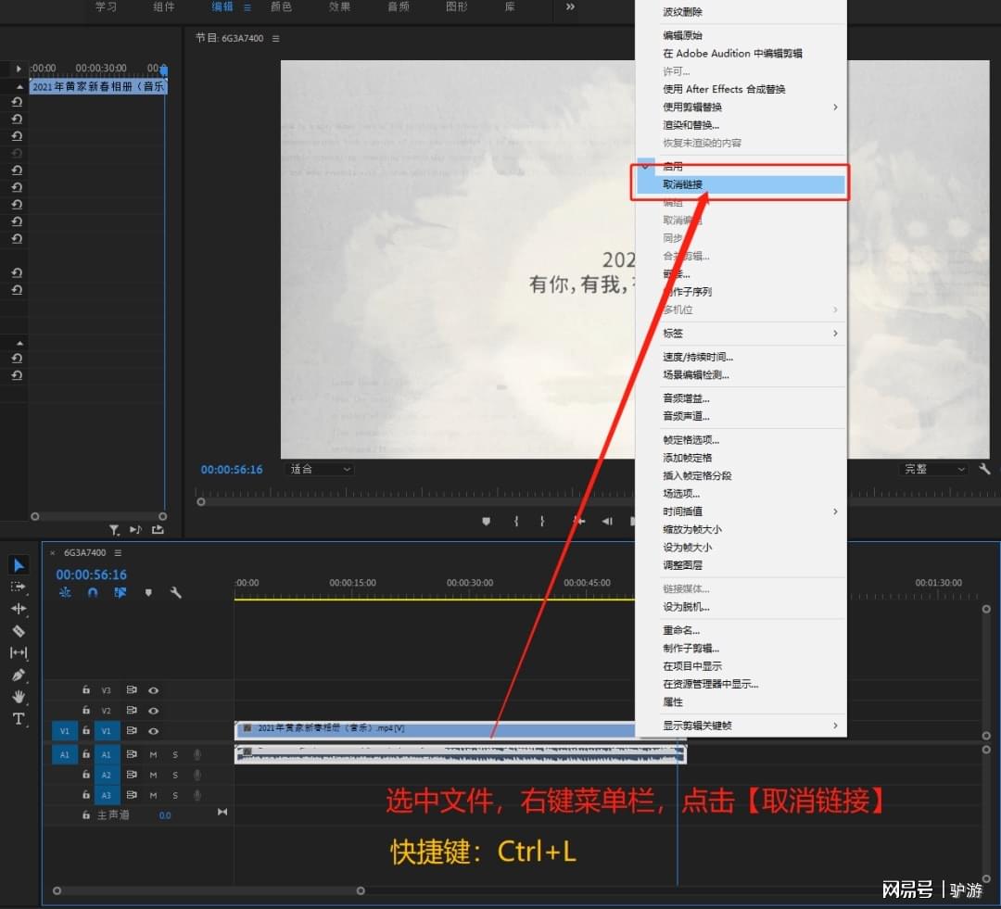
Task: Expand the 时间插值 submenu
Action: (741, 511)
